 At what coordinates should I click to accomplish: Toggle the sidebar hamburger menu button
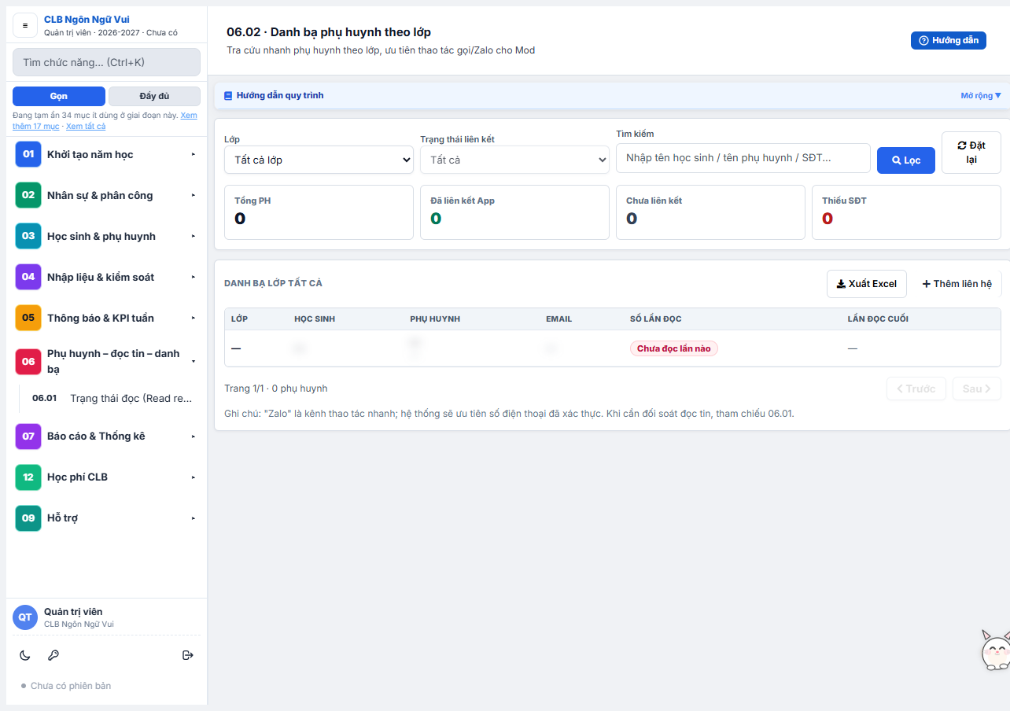coord(25,25)
